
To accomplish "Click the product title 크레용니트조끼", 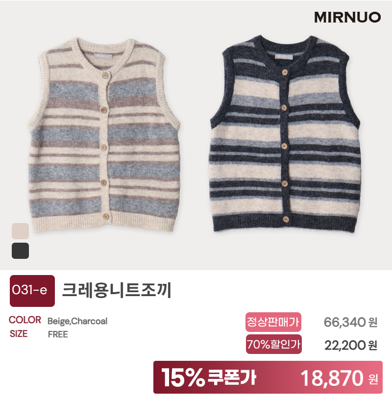I will (x=117, y=290).
